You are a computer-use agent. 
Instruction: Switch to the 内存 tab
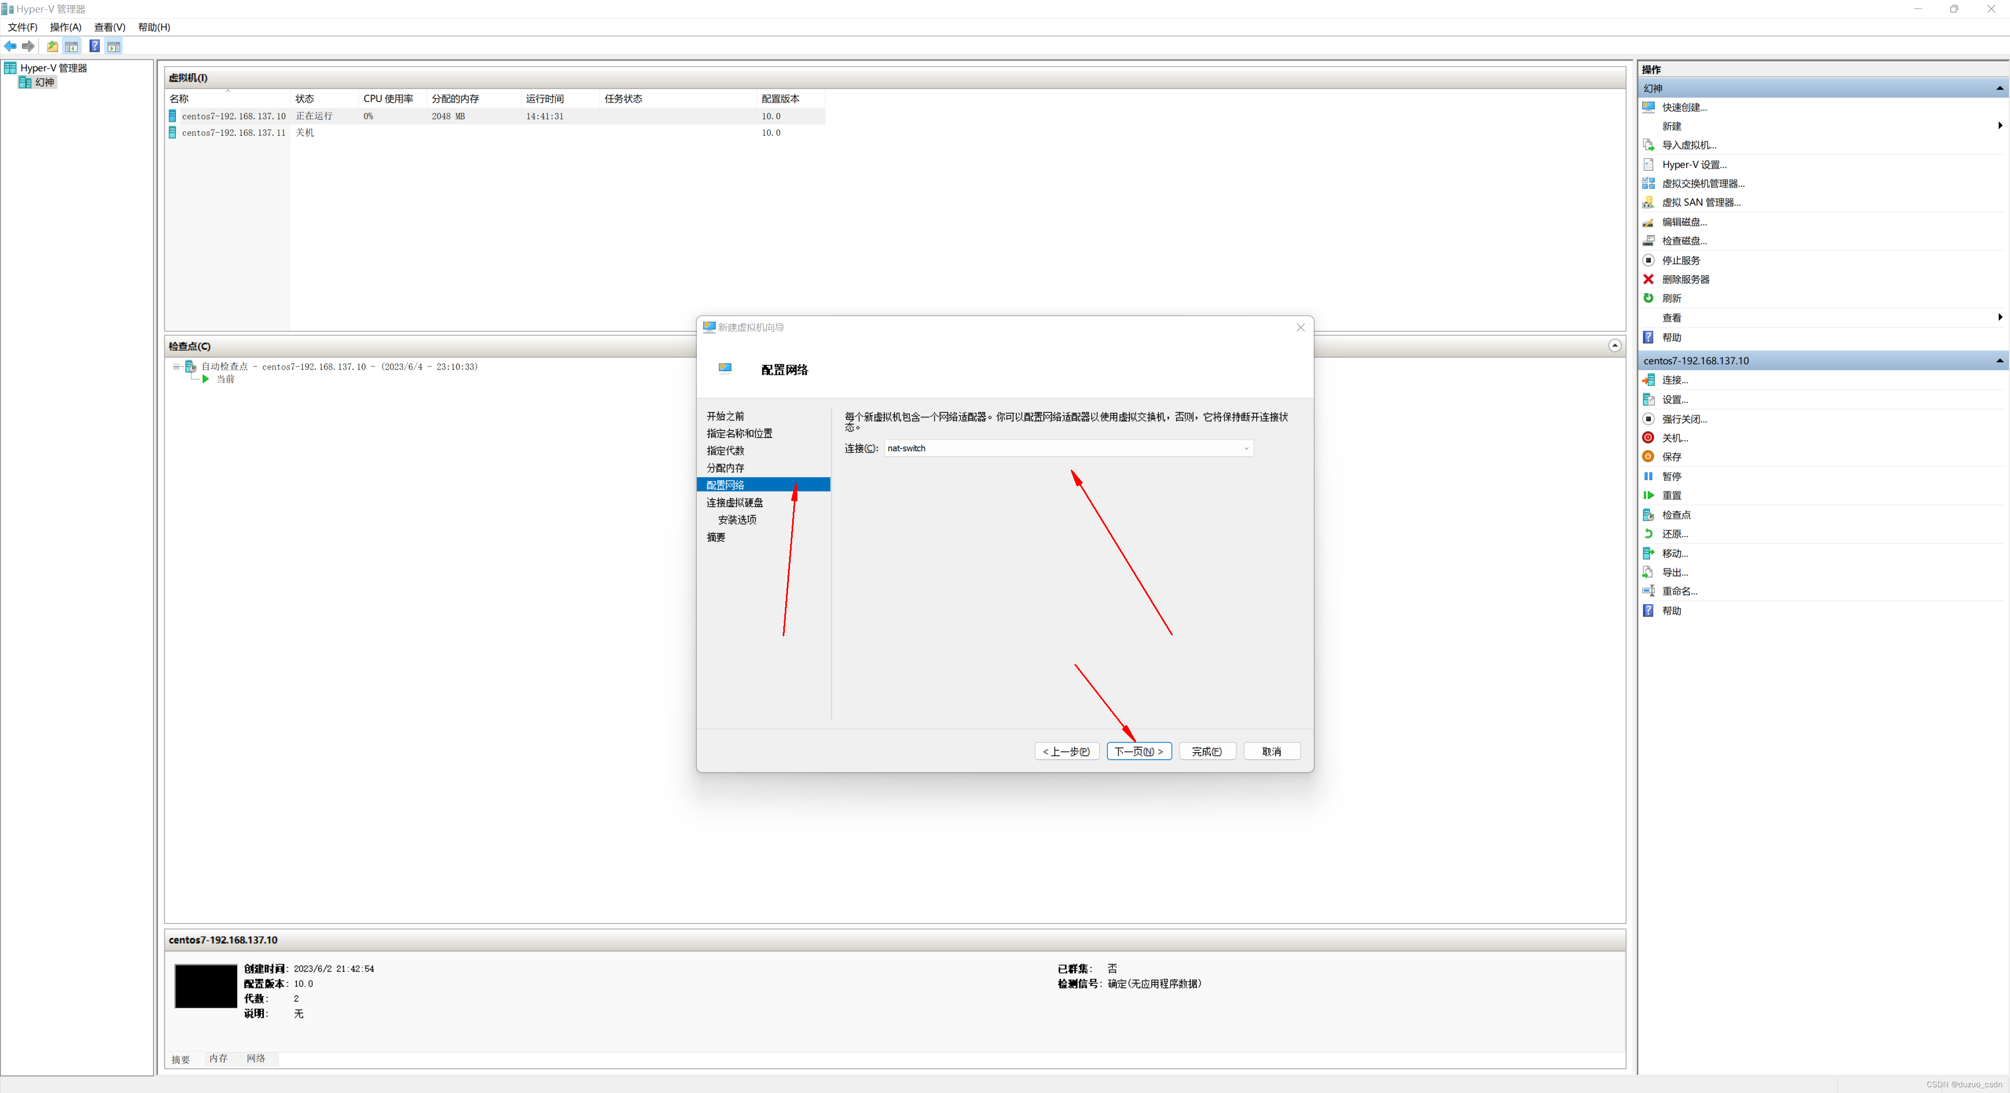(218, 1058)
